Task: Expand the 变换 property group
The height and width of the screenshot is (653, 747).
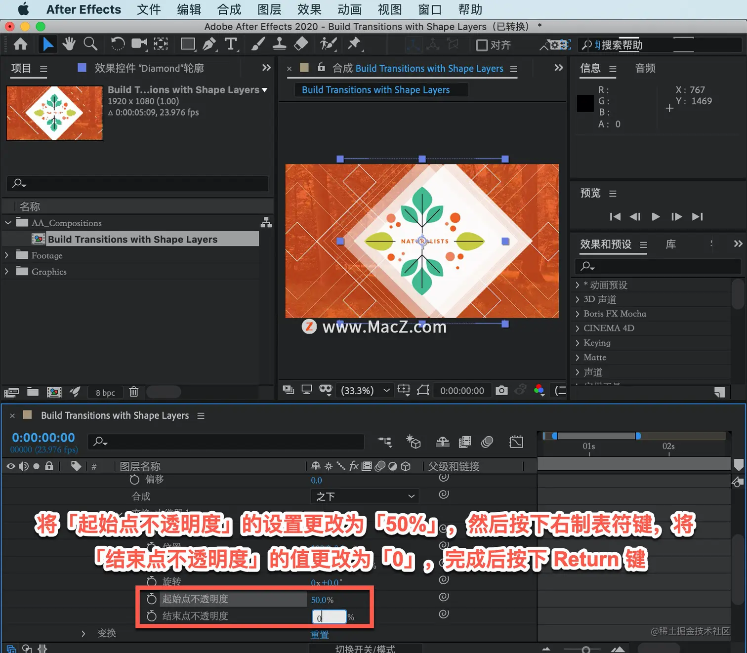Action: [x=83, y=633]
